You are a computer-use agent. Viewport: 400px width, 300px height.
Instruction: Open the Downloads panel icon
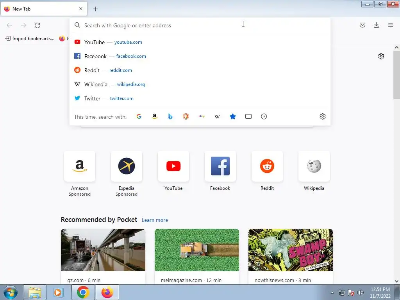click(376, 25)
